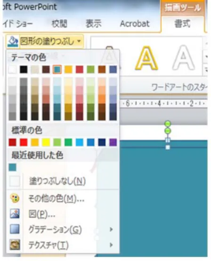Click the lower green rotation handle
This screenshot has height=261, width=211.
(x=168, y=131)
